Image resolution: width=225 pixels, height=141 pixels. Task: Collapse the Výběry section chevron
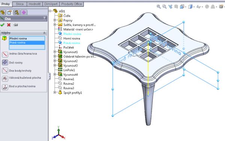44,33
